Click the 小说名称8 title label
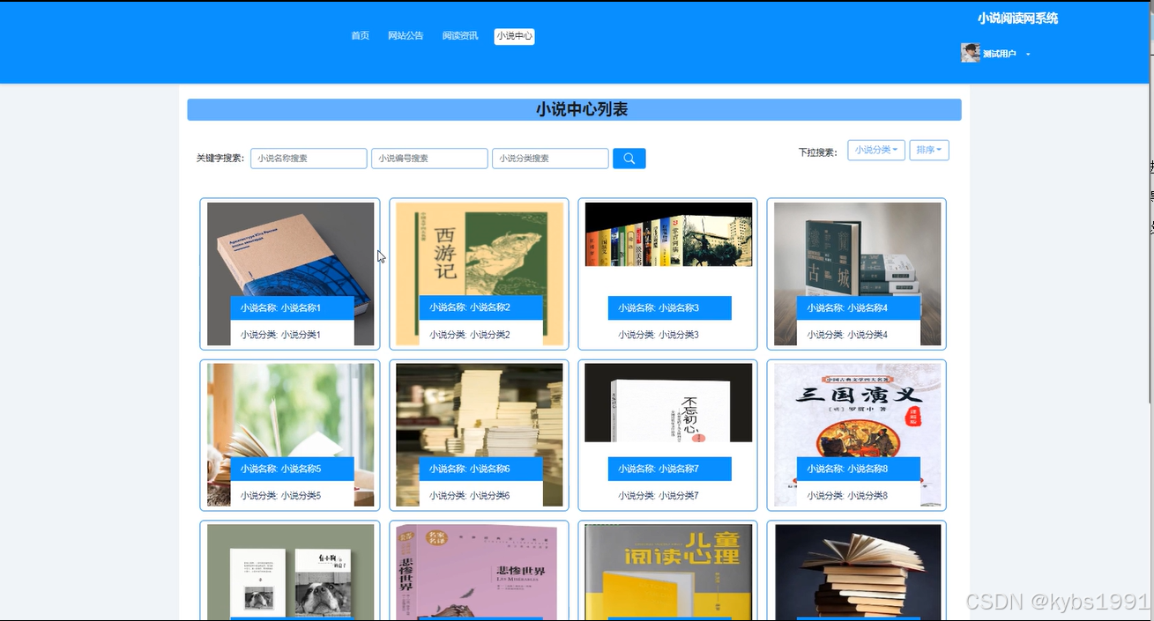The width and height of the screenshot is (1154, 621). click(x=858, y=469)
